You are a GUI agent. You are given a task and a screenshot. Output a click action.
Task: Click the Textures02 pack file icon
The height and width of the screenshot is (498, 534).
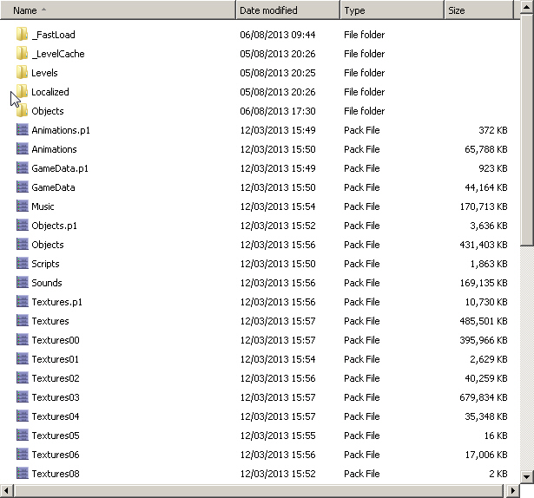[x=22, y=377]
